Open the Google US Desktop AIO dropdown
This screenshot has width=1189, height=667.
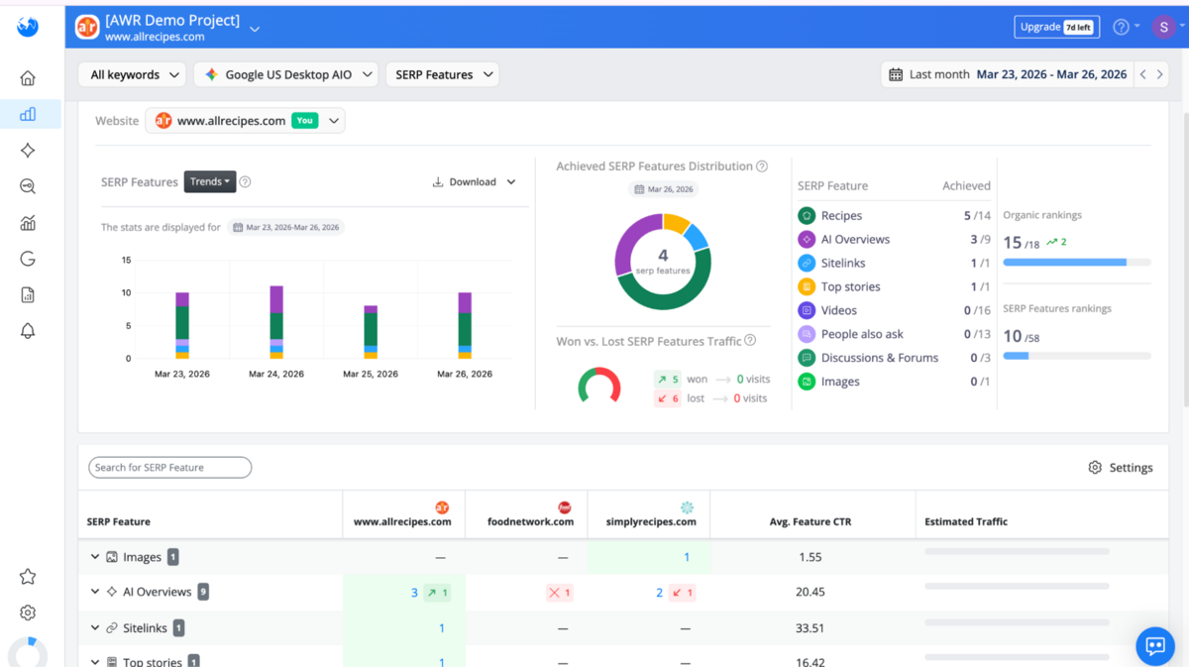[285, 74]
